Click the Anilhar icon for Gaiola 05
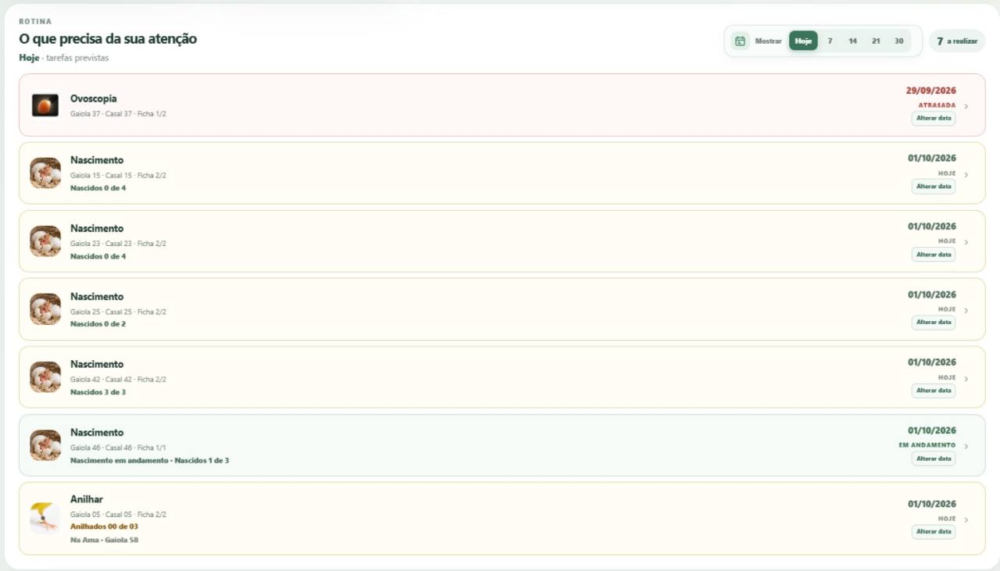The height and width of the screenshot is (571, 1000). pyautogui.click(x=45, y=518)
